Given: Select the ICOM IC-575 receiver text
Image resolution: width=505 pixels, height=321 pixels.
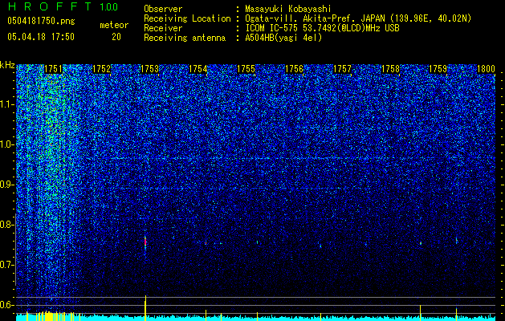Looking at the screenshot, I should [x=322, y=28].
